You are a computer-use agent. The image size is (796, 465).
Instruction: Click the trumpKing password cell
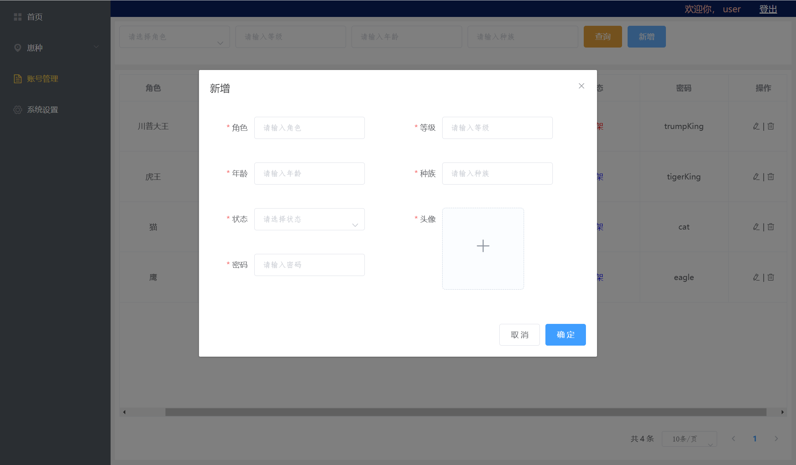click(x=684, y=126)
